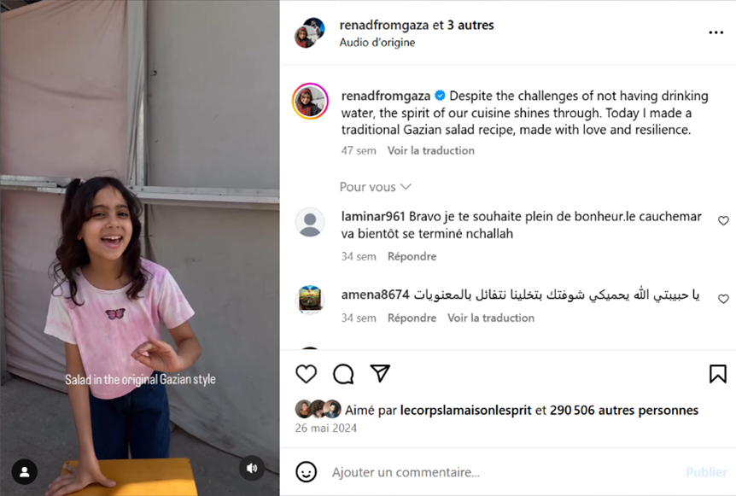The image size is (736, 496).
Task: Open the Audio d'origine link
Action: click(377, 42)
